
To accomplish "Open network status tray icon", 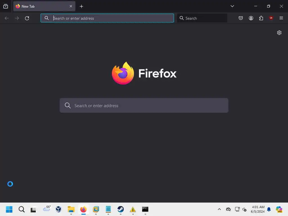I will pyautogui.click(x=237, y=209).
